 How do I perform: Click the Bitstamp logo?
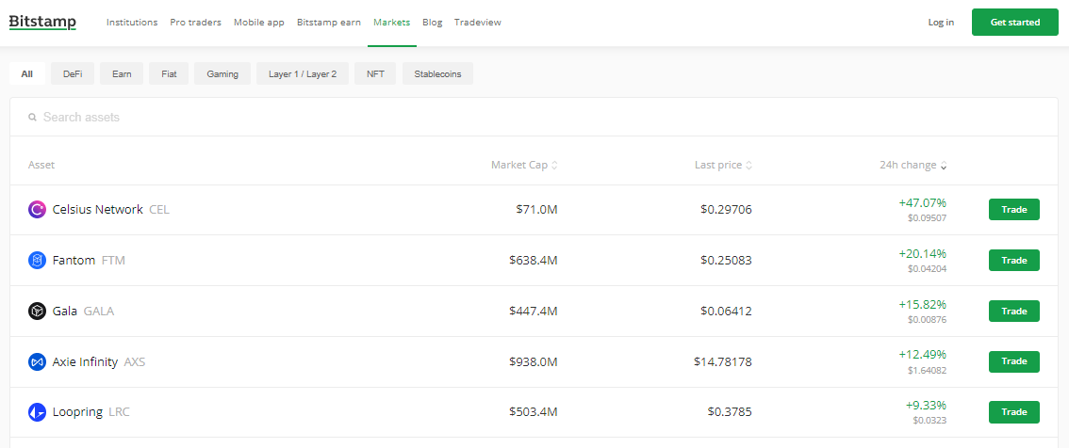tap(42, 23)
